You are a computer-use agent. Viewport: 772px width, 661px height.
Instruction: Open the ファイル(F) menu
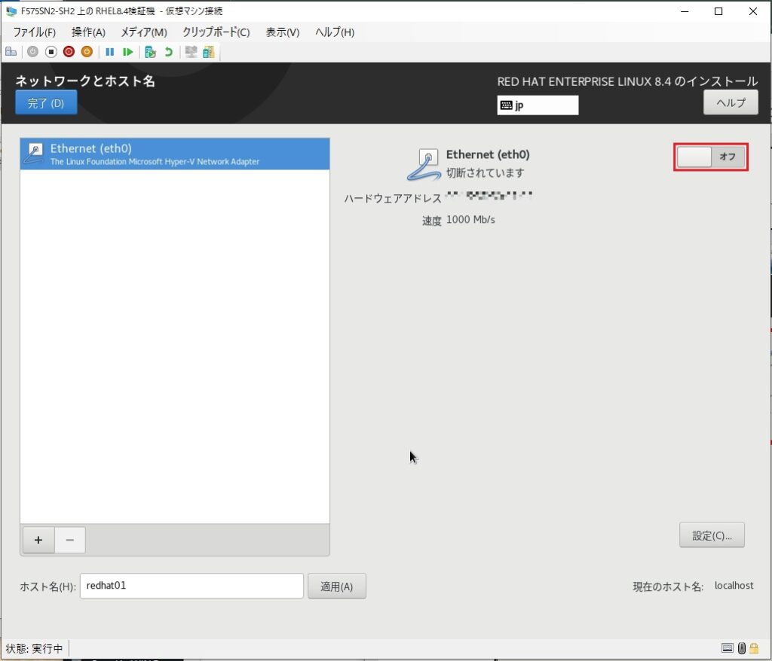point(35,32)
